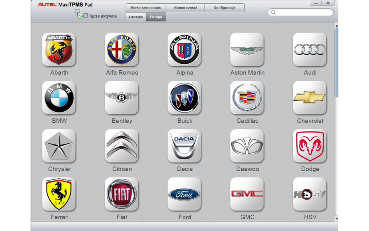Open the Konfiguracja tab
Screen dimensions: 369x231
tap(225, 7)
